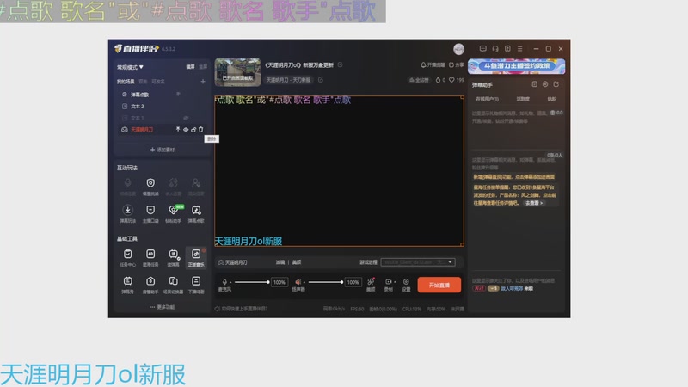Screen dimensions: 688x387
Task: Mute the 麦克风 microphone icon
Action: tap(224, 282)
